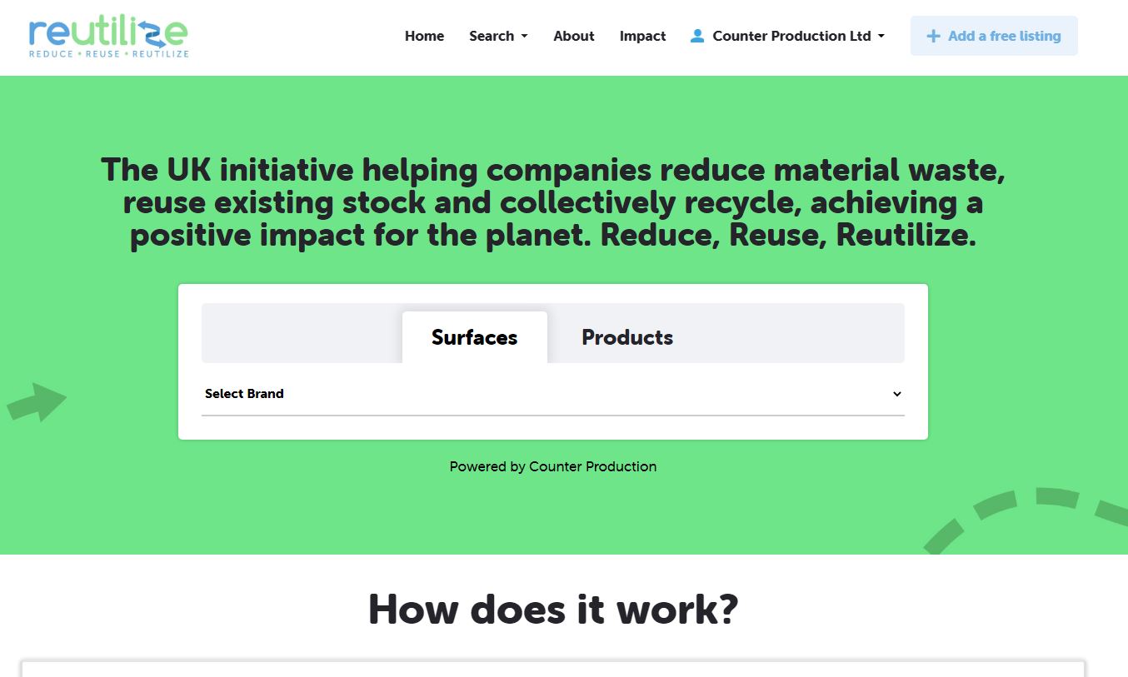Open the Home page link

[x=424, y=36]
